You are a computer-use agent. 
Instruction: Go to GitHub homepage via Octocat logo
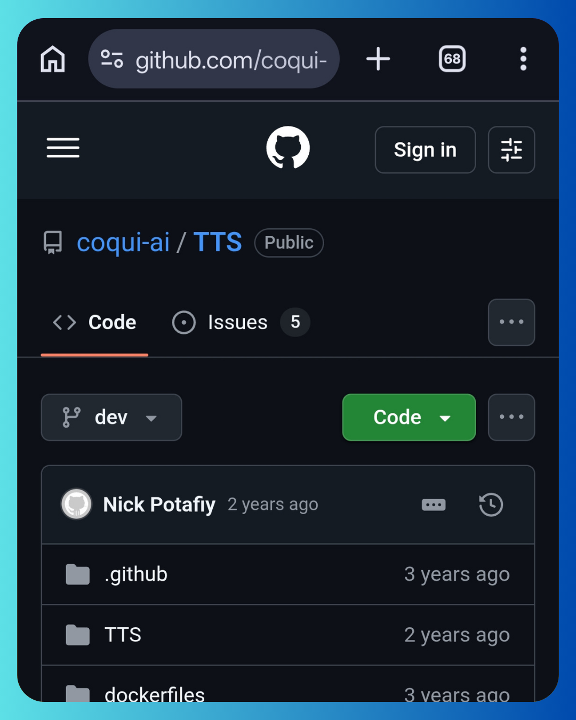pyautogui.click(x=288, y=148)
